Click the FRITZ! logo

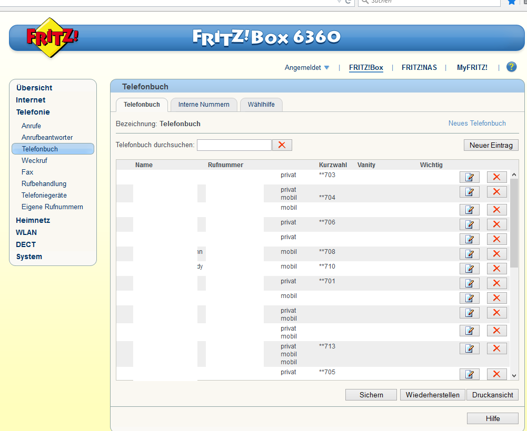coord(52,38)
